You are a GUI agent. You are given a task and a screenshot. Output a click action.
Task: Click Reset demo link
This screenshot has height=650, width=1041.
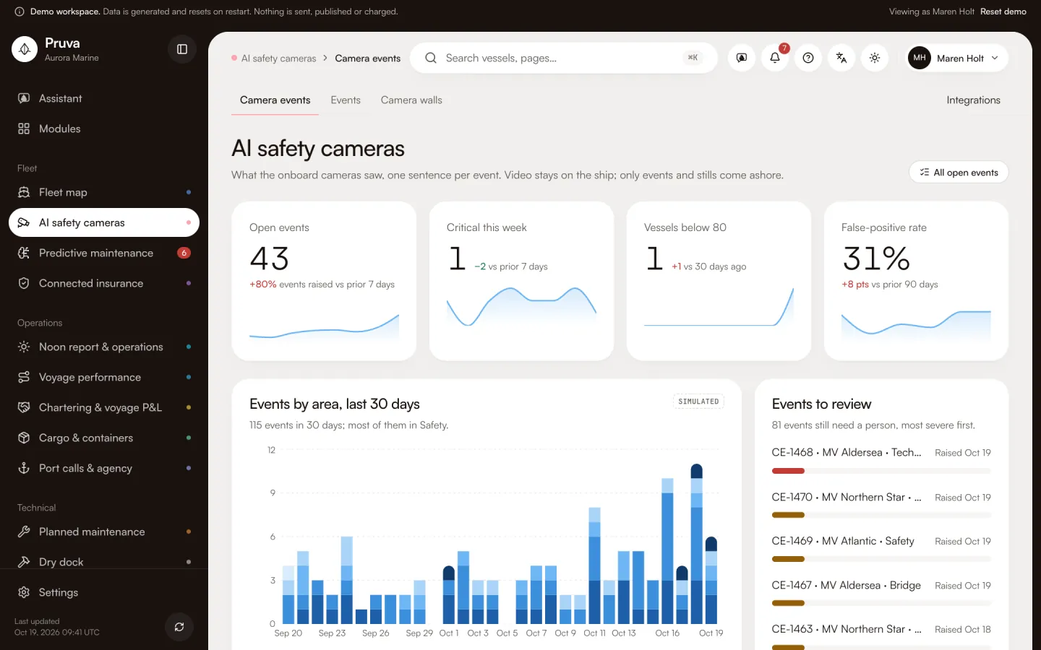[x=1003, y=12]
